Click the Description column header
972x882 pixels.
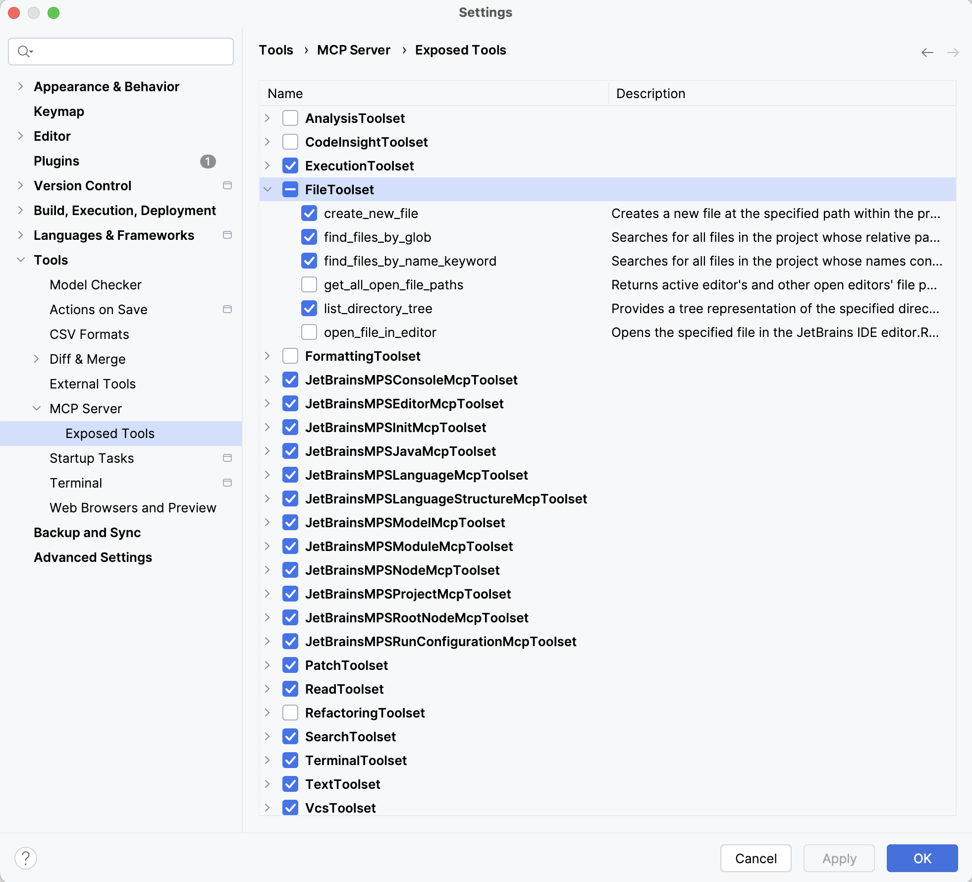782,94
